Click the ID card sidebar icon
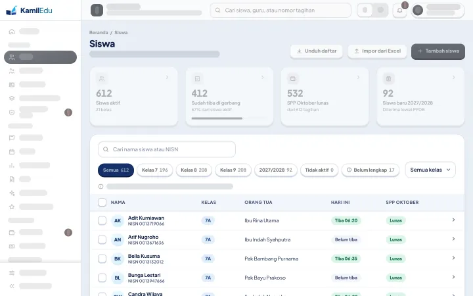Image resolution: width=473 pixels, height=296 pixels. click(12, 85)
